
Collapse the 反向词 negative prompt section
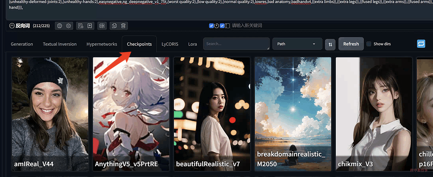coord(12,26)
